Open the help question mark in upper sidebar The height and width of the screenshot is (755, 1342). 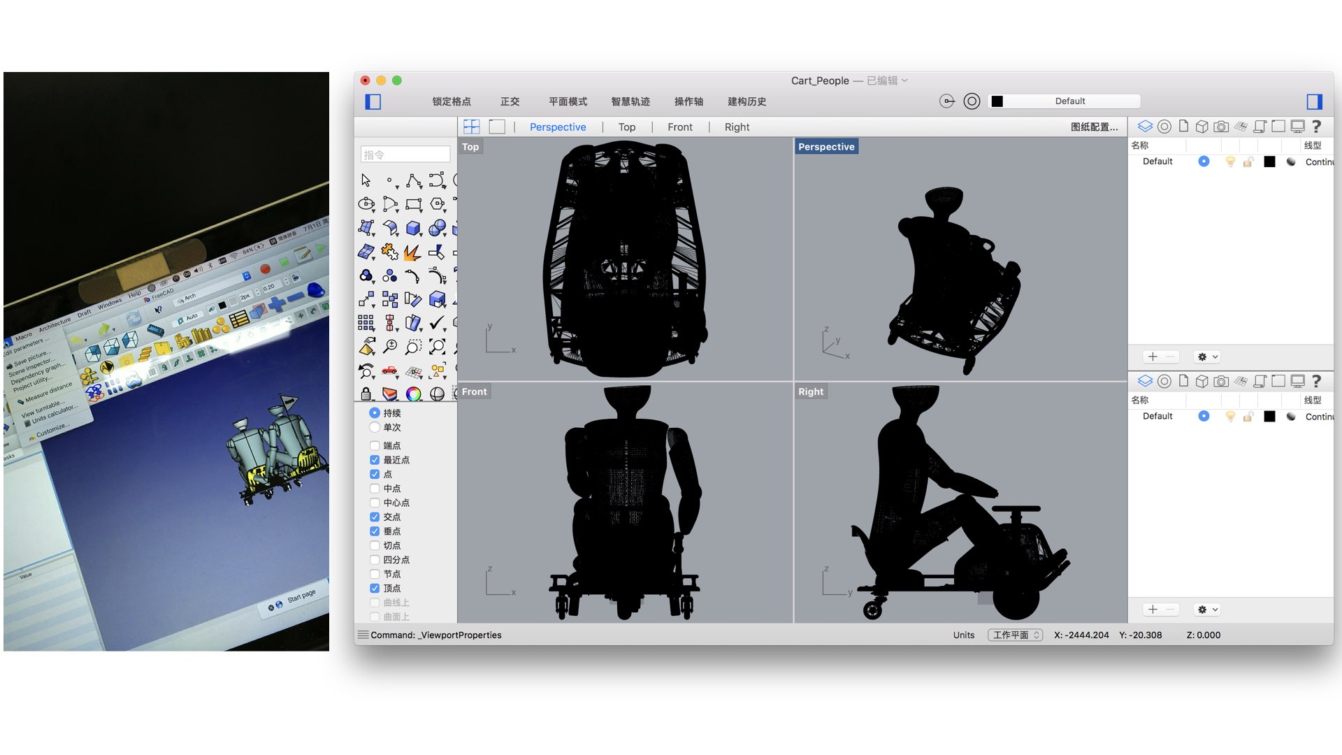coord(1317,127)
